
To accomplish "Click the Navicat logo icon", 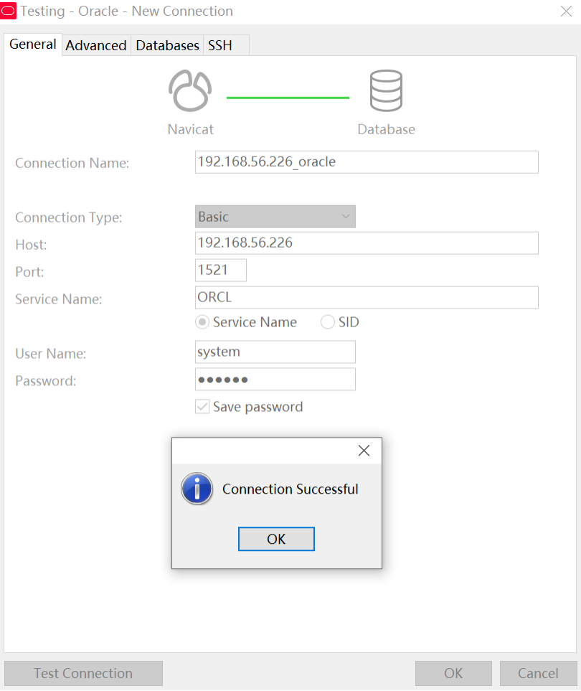I will click(190, 91).
